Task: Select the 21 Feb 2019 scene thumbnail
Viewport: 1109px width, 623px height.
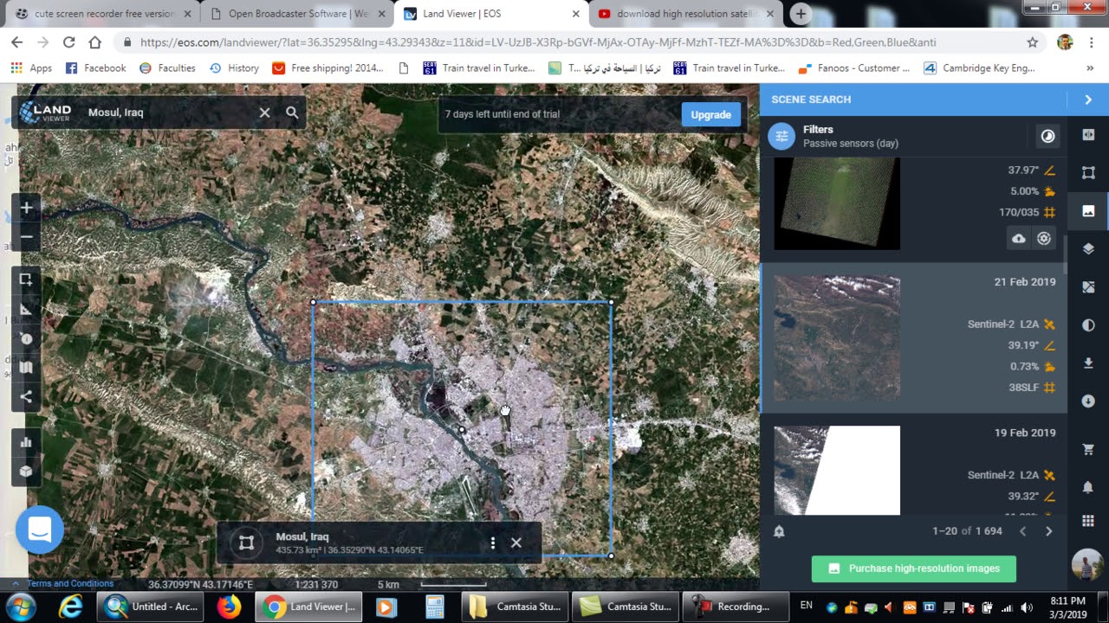Action: point(837,338)
